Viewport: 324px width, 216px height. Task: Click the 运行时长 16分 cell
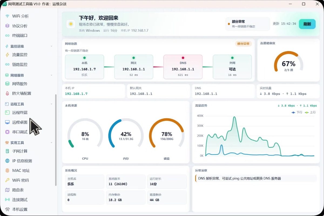tap(167, 181)
